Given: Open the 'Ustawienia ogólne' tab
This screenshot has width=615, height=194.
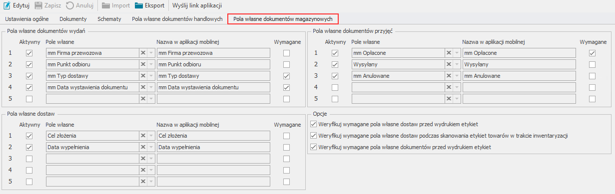Looking at the screenshot, I should pyautogui.click(x=27, y=19).
